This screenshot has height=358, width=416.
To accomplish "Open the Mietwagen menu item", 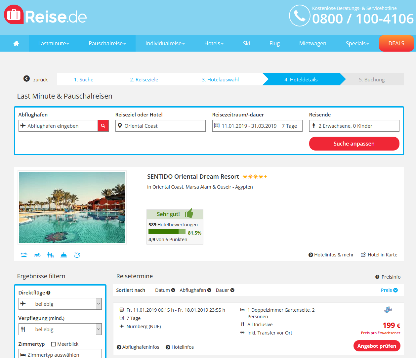I will tap(312, 43).
